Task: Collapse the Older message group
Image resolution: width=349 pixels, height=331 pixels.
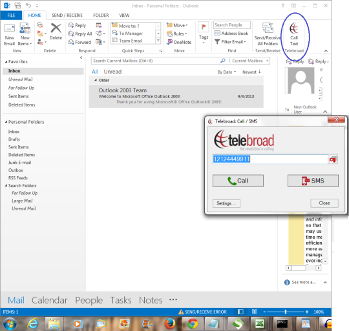Action: tap(96, 80)
